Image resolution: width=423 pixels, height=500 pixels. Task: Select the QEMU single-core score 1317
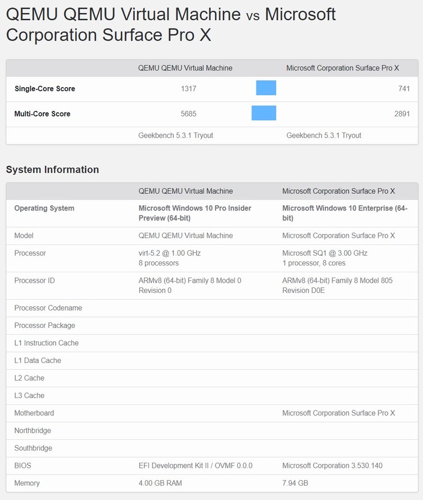click(x=188, y=89)
